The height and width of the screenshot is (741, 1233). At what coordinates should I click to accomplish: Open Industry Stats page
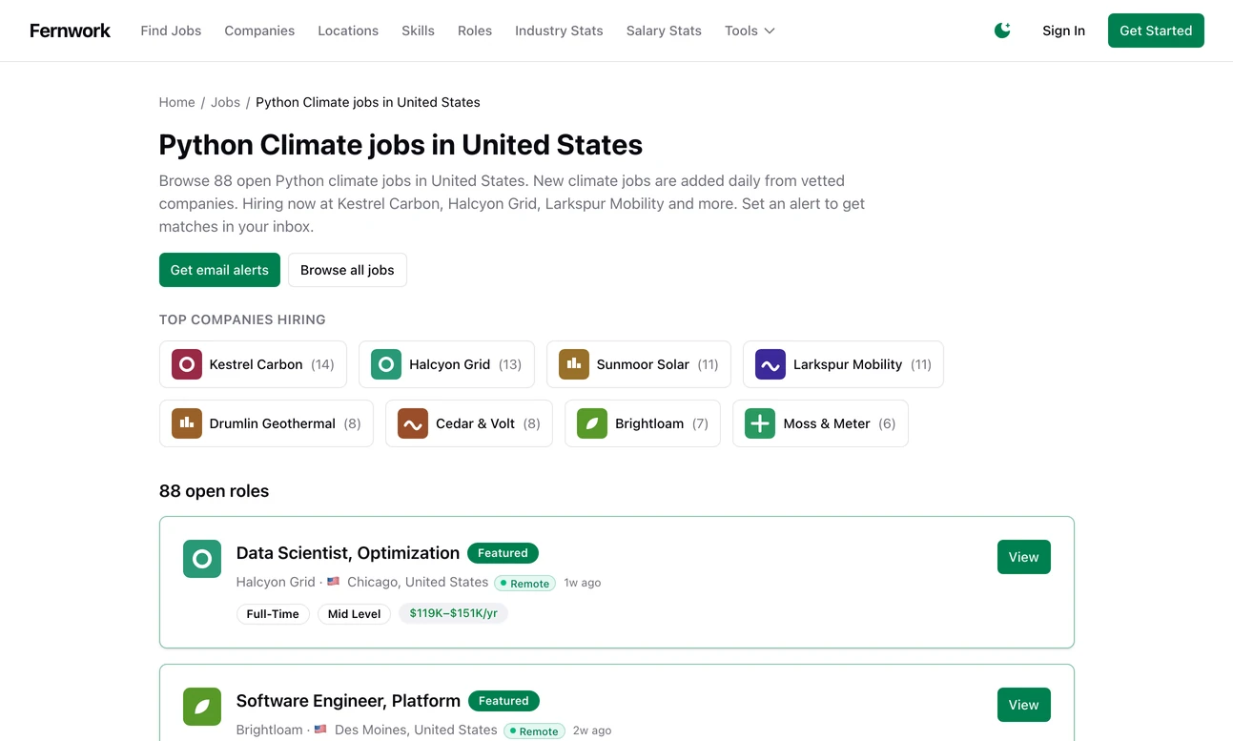point(559,31)
